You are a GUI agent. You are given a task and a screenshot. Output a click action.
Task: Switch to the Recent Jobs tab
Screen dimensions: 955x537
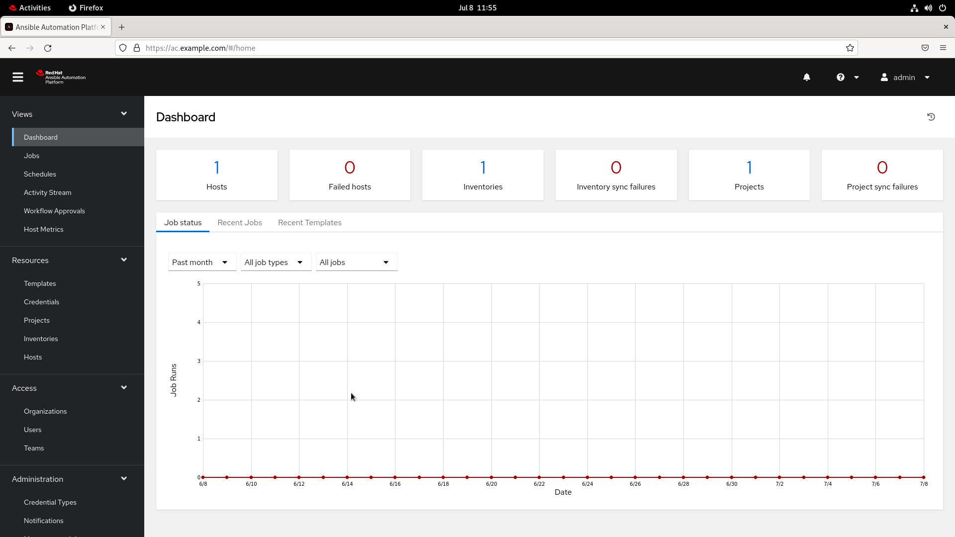click(239, 222)
